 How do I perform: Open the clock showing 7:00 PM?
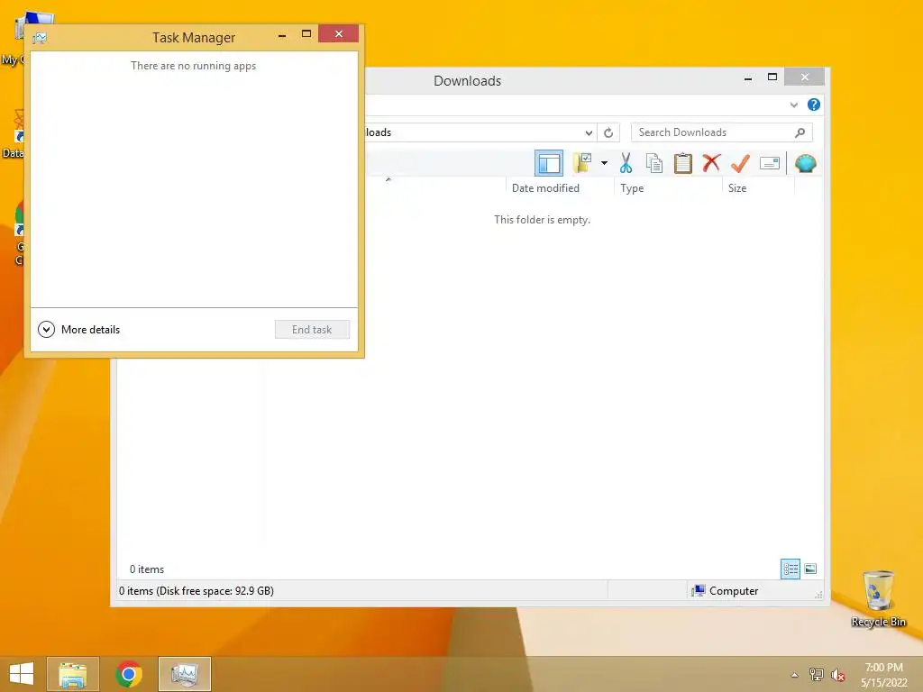884,675
